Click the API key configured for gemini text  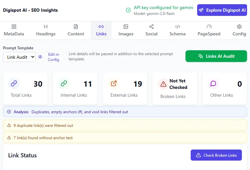point(163,7)
